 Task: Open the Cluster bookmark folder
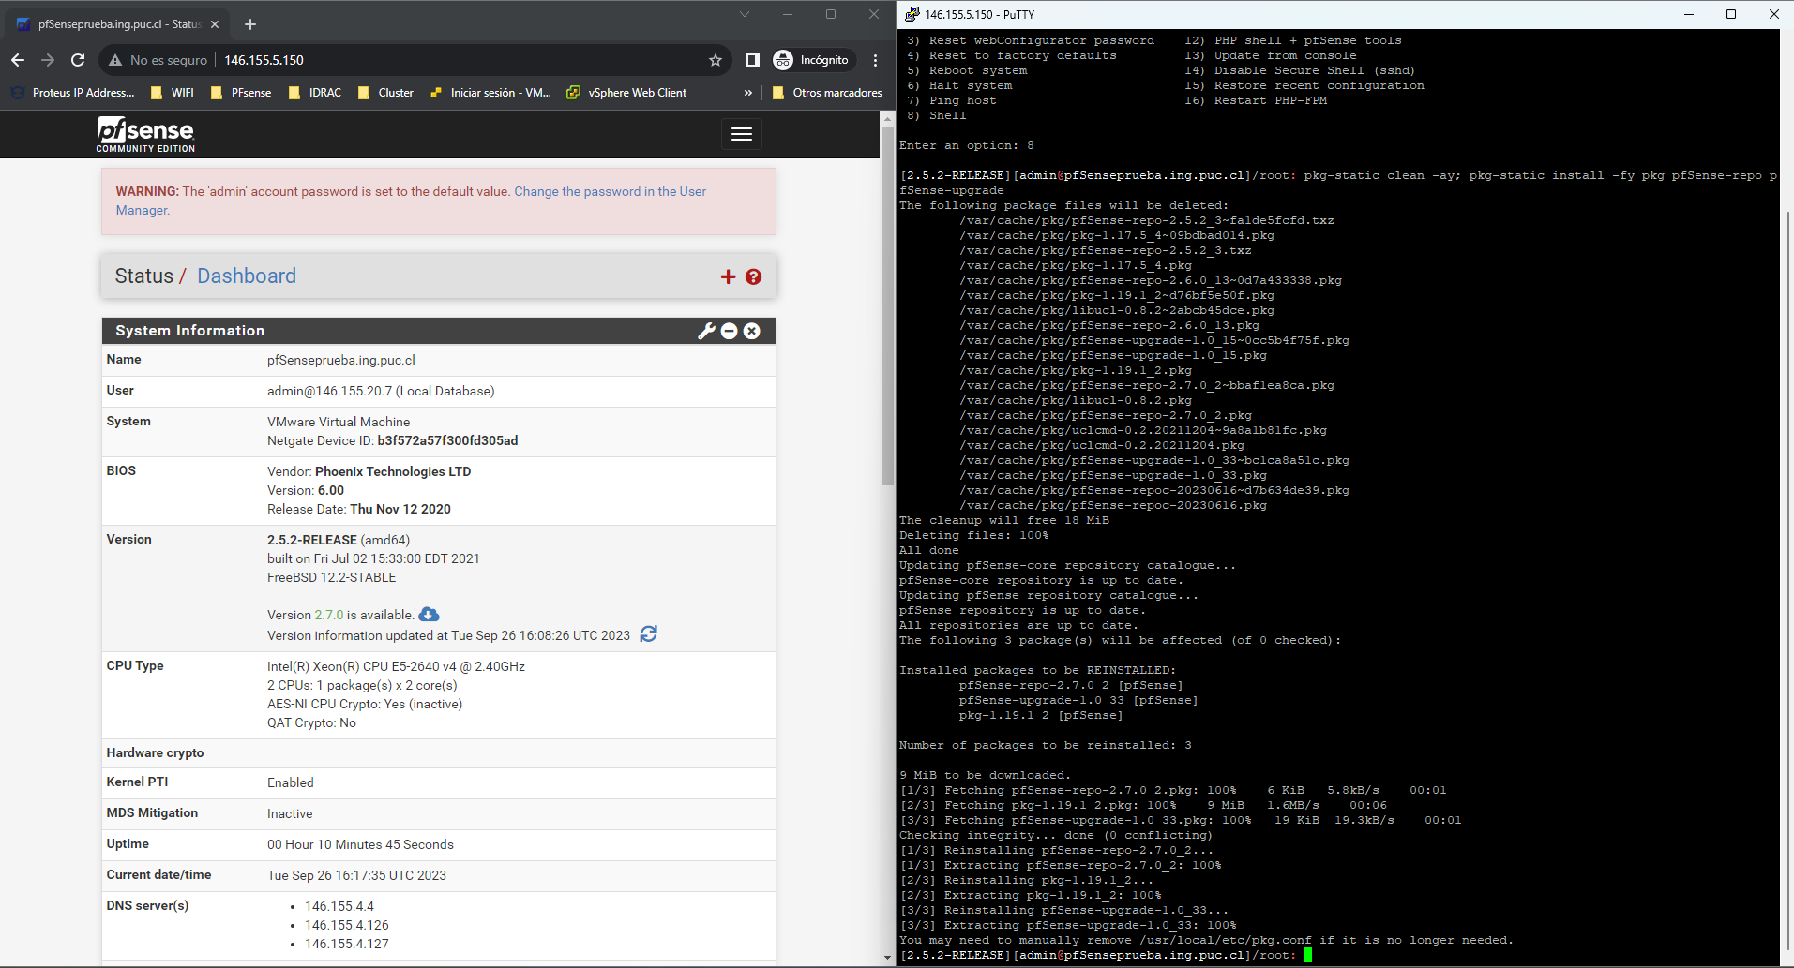[385, 93]
